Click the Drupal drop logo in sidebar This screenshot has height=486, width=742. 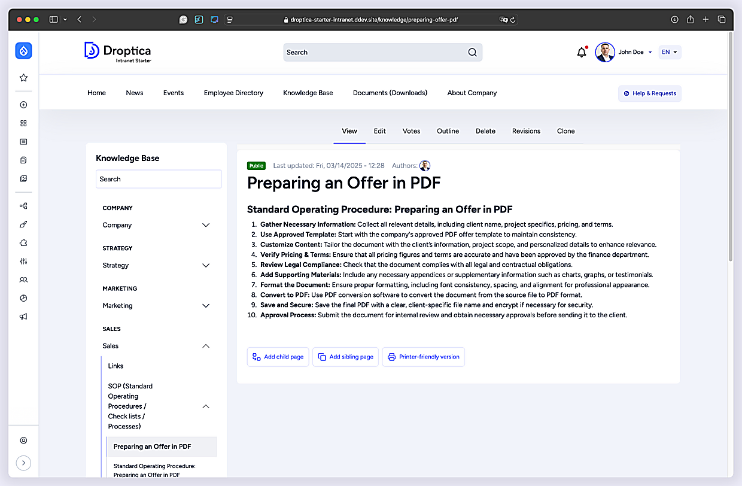(23, 51)
